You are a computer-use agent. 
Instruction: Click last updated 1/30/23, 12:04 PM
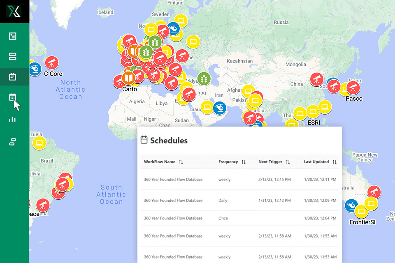pyautogui.click(x=320, y=218)
